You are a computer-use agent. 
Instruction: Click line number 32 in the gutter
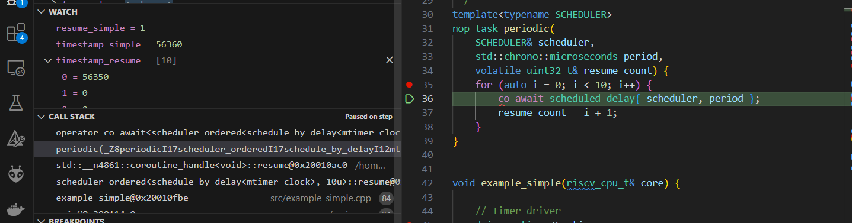427,42
